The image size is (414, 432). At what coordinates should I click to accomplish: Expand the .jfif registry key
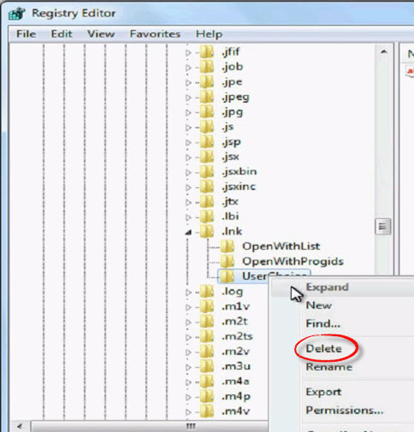pos(188,53)
